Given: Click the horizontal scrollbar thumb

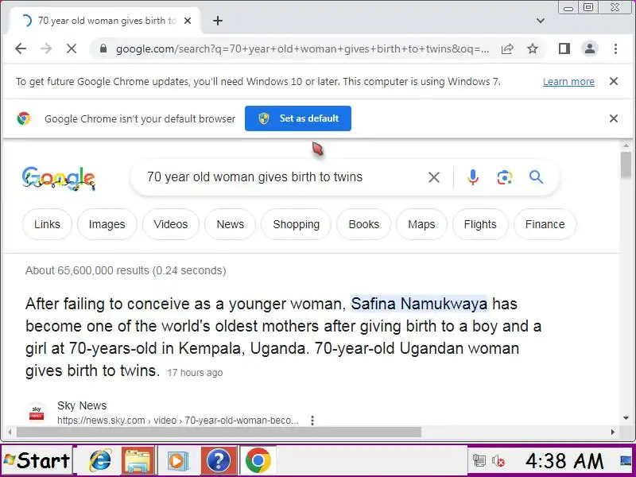Looking at the screenshot, I should (219, 432).
